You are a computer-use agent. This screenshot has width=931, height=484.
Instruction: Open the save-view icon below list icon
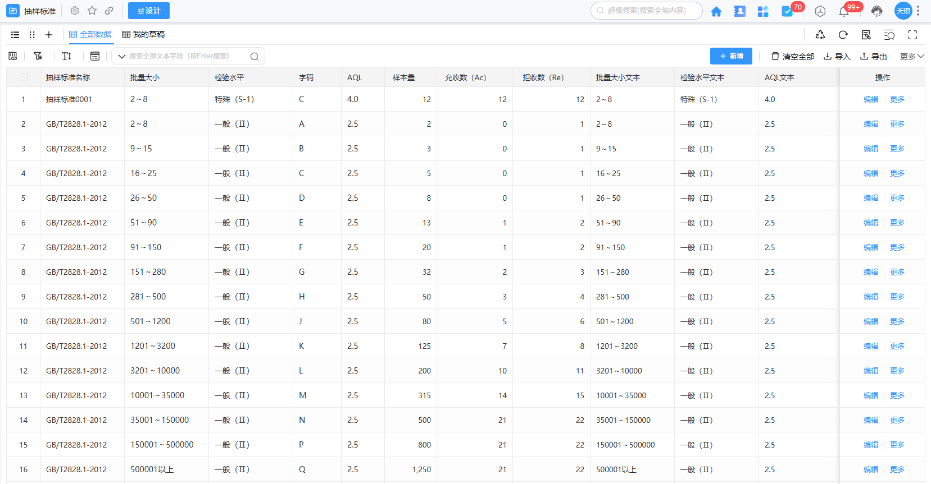(13, 56)
